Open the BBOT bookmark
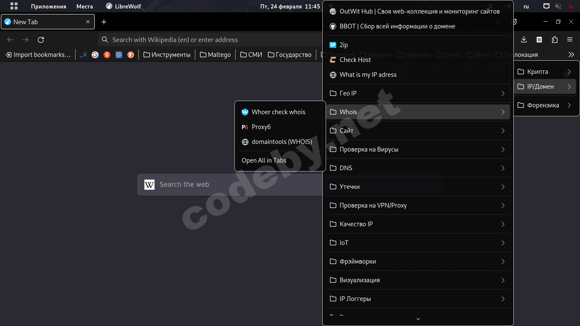The image size is (580, 326). pyautogui.click(x=418, y=26)
